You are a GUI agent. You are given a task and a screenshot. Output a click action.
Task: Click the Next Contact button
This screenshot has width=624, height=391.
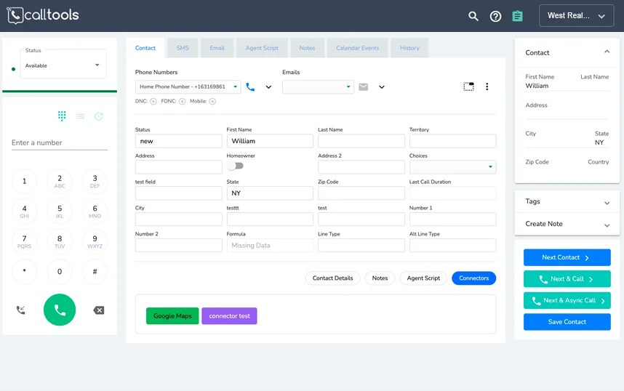pos(567,257)
